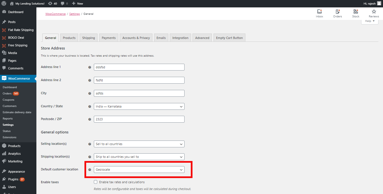Viewport: 383px width, 194px height.
Task: Expand the Selling location(s) dropdown
Action: [x=139, y=144]
